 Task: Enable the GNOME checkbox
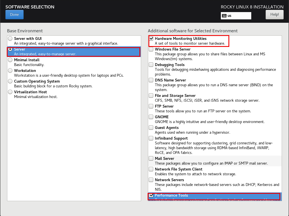(x=151, y=117)
